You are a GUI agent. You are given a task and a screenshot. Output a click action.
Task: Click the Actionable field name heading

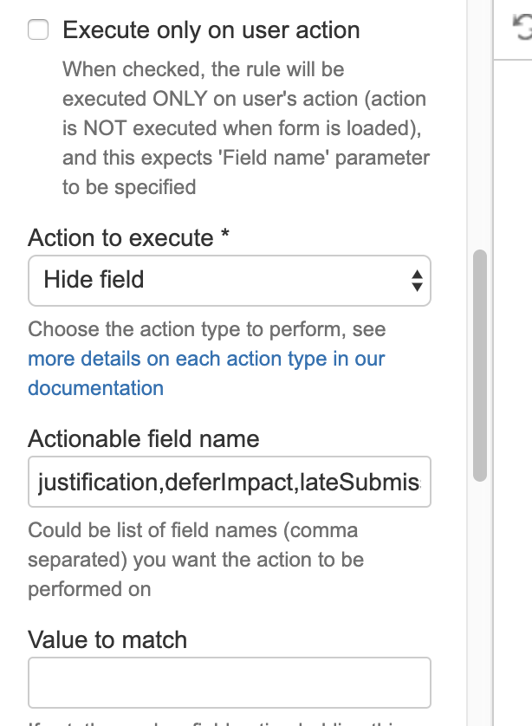(x=144, y=439)
